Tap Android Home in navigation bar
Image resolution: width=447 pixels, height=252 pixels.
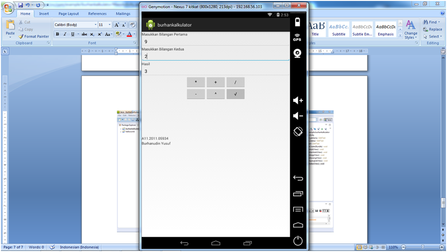click(216, 243)
